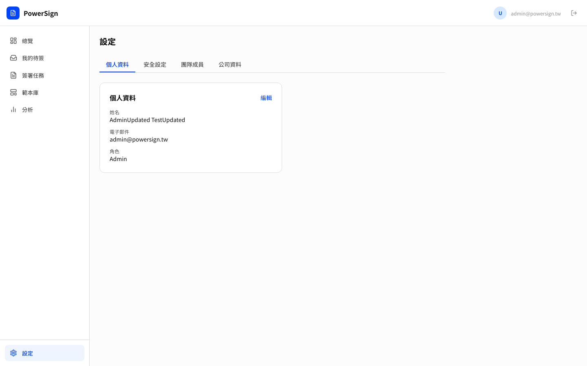Open the 團隊成員 tab
The height and width of the screenshot is (366, 587).
(x=192, y=64)
